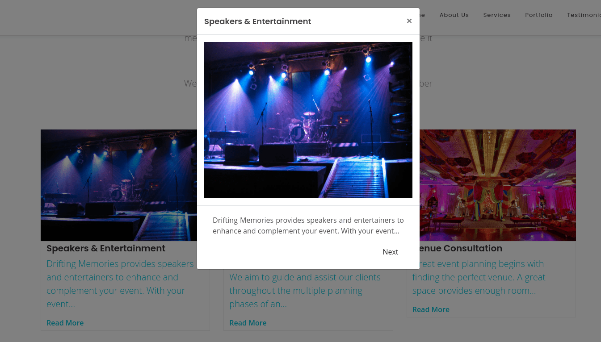Open Services in the navigation
The width and height of the screenshot is (601, 342).
[497, 15]
